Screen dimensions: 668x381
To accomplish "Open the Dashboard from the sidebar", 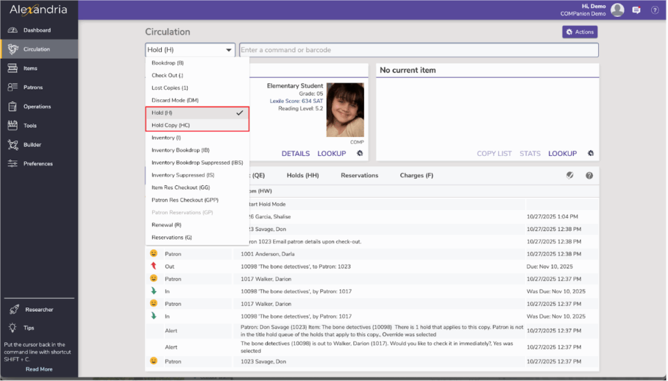I will 37,30.
